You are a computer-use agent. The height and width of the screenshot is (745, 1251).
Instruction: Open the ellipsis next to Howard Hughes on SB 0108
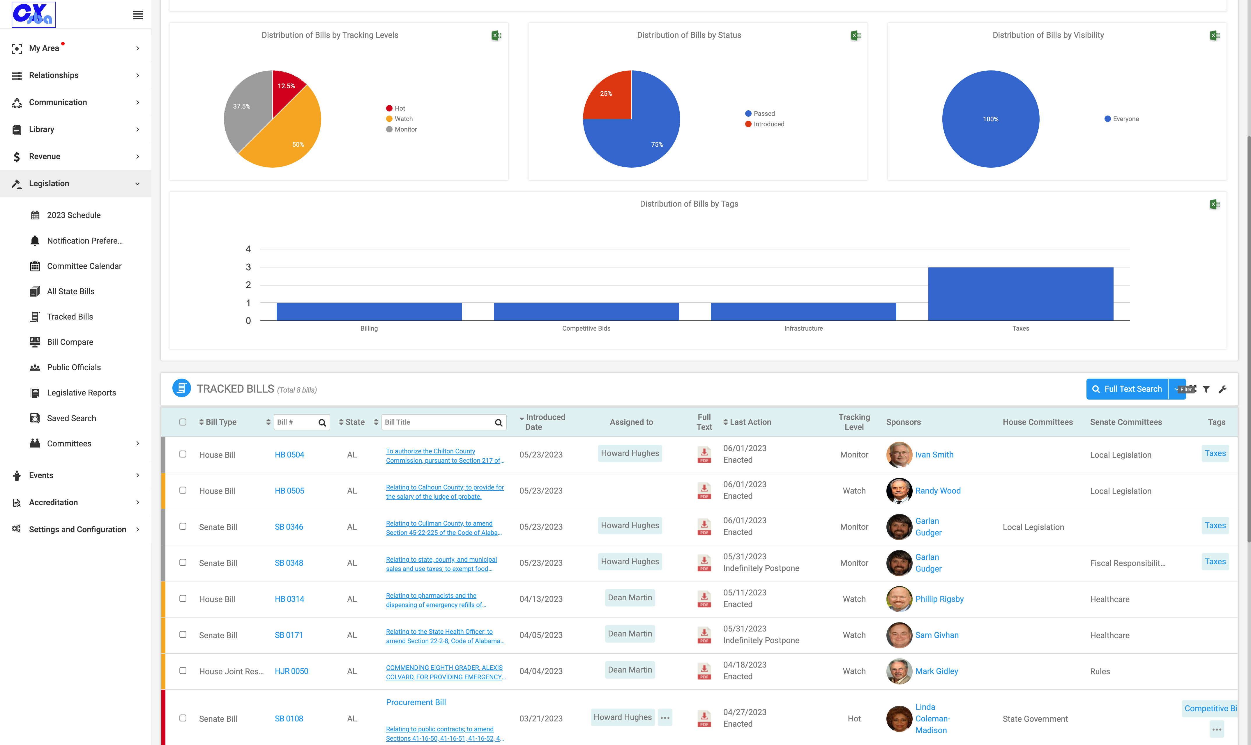(665, 718)
